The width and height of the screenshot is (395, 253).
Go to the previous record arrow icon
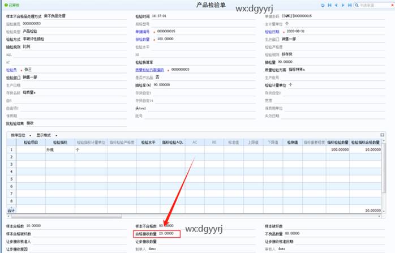(x=336, y=5)
